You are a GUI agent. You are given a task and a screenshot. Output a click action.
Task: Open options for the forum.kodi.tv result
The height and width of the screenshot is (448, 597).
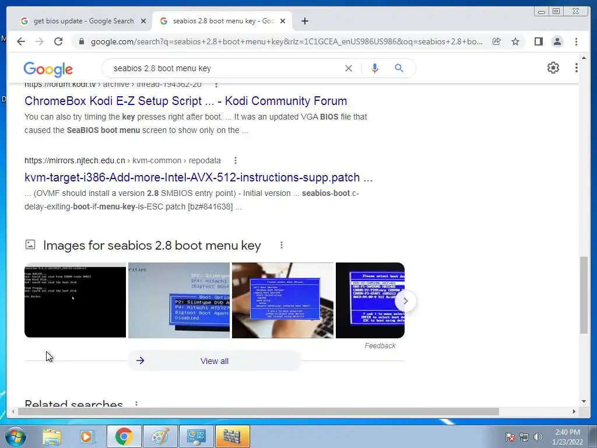216,85
